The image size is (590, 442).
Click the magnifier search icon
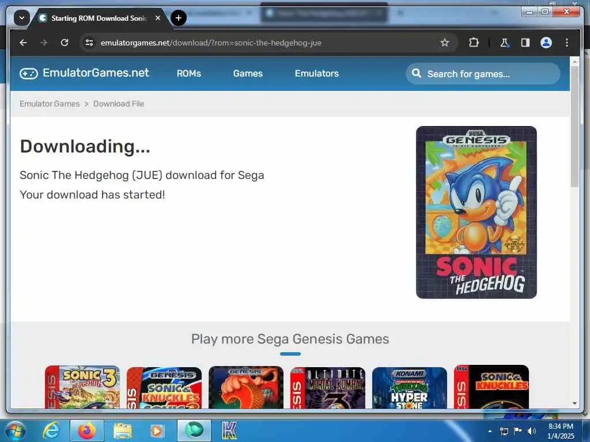tap(416, 73)
